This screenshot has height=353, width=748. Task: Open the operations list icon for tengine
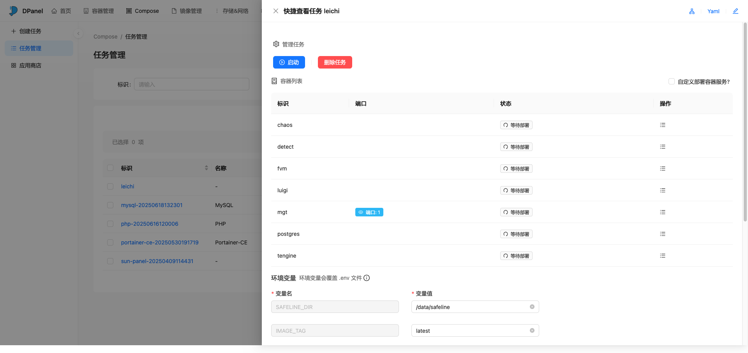(x=662, y=256)
